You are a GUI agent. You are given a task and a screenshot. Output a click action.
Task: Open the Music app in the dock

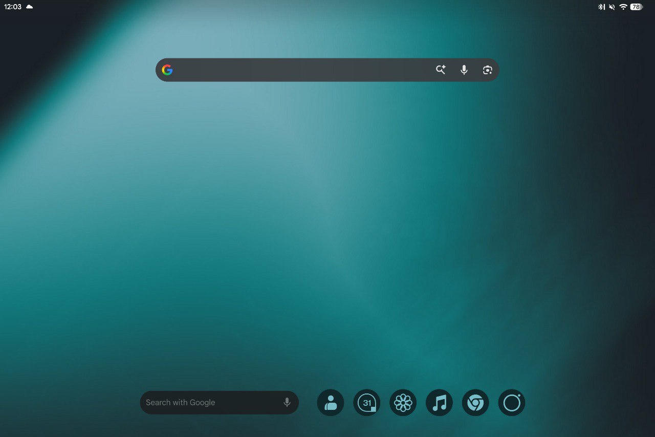click(x=439, y=403)
